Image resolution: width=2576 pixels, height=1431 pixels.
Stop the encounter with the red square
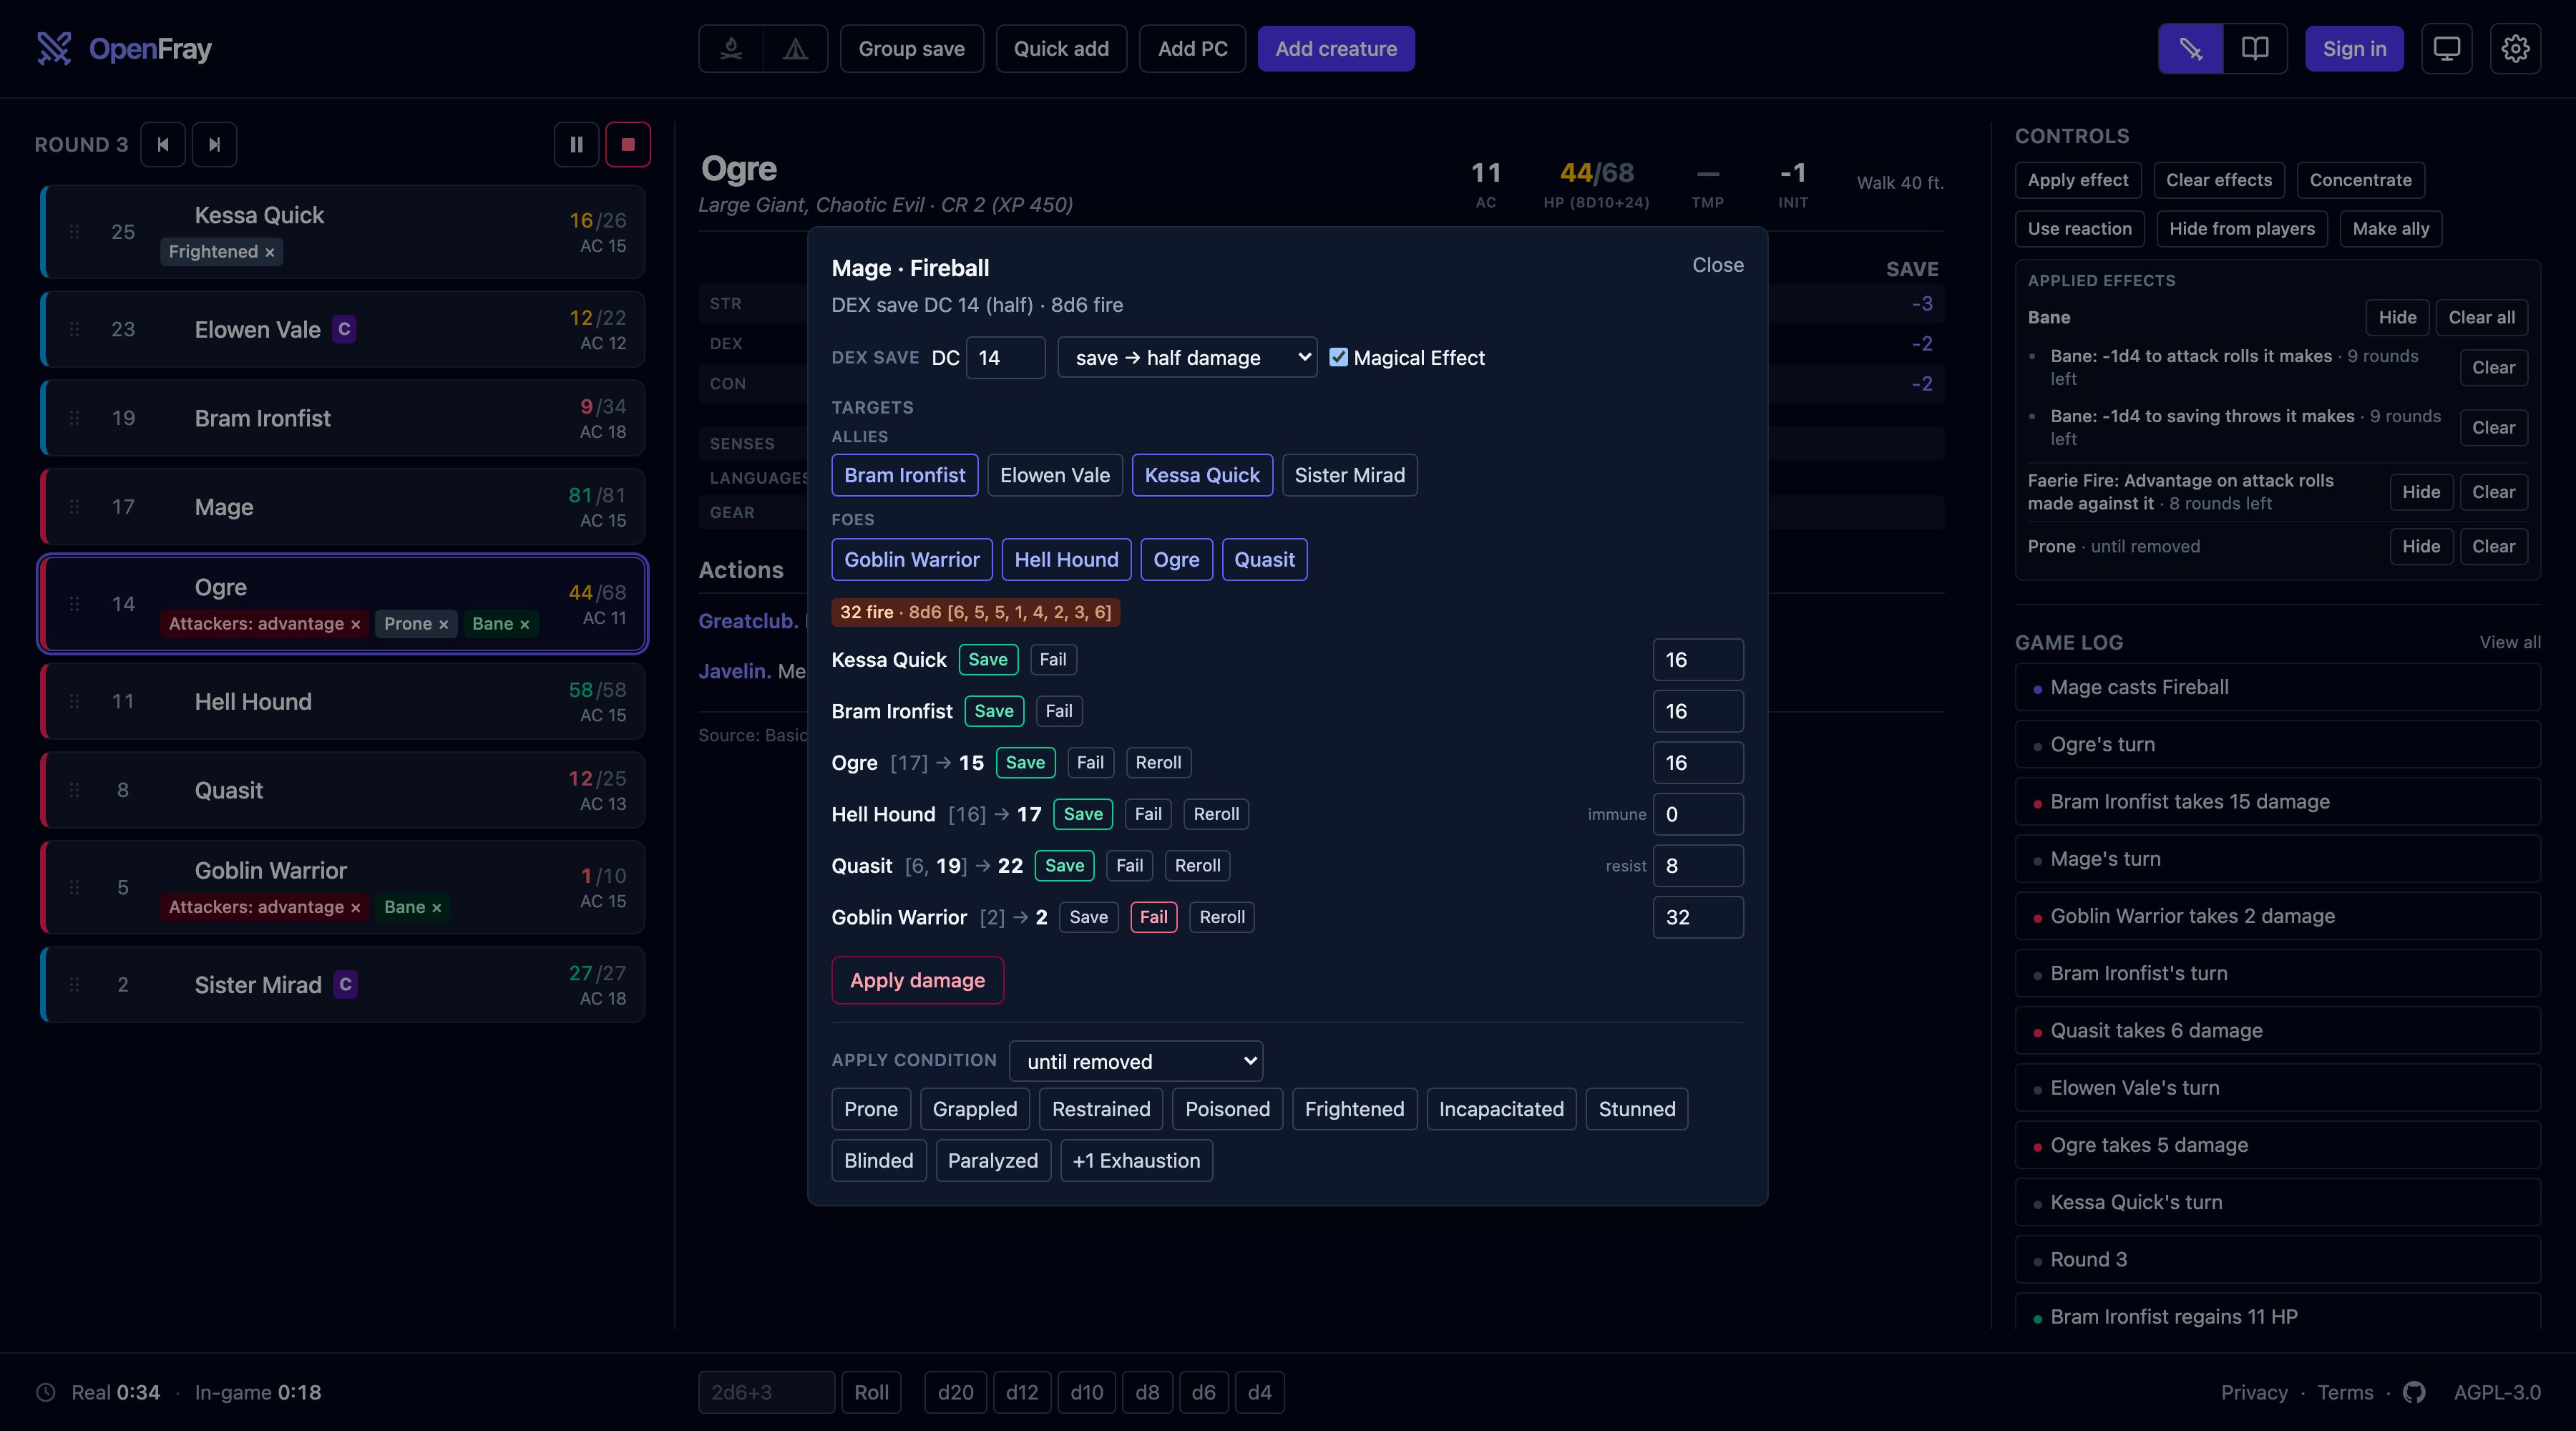(x=628, y=144)
